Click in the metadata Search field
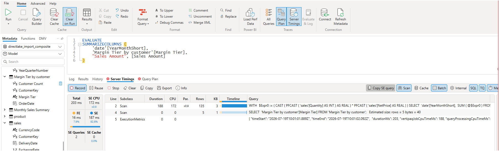Viewport: 499px width, 151px height. 33,62
